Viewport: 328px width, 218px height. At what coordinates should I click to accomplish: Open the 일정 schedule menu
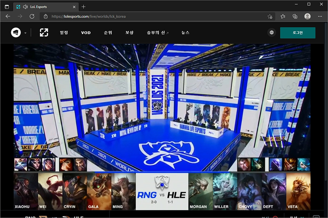64,33
